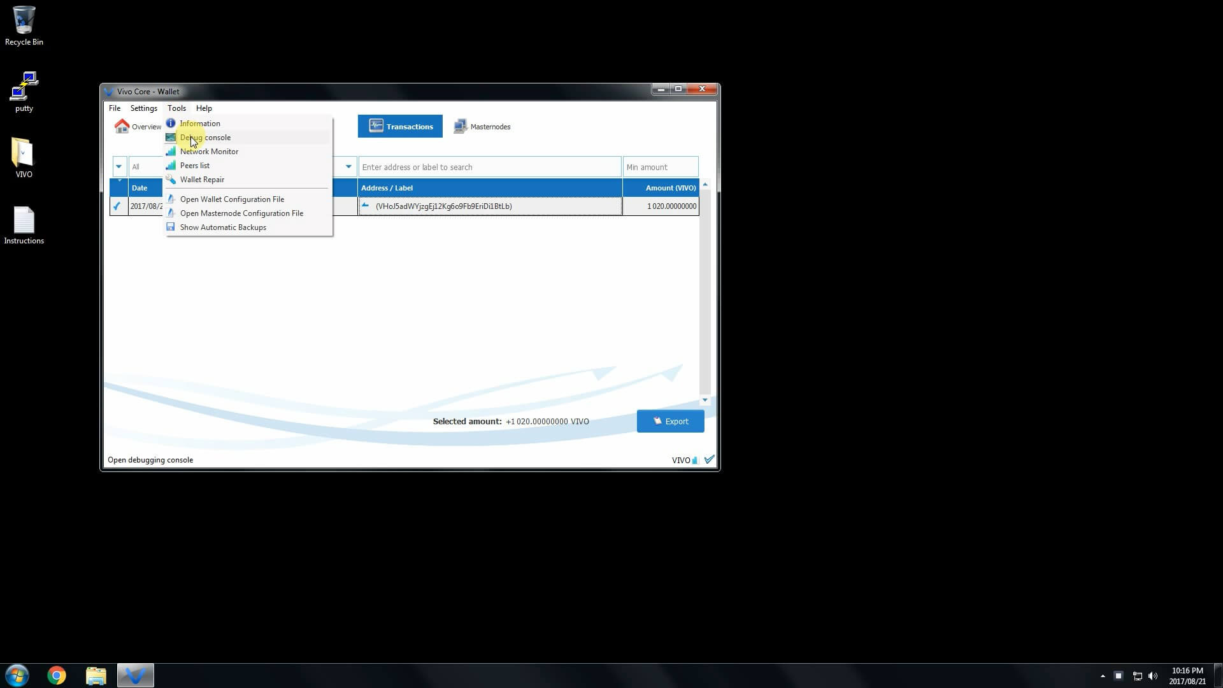Select the Vivo Core icon on the taskbar
Viewport: 1223px width, 688px height.
(135, 675)
